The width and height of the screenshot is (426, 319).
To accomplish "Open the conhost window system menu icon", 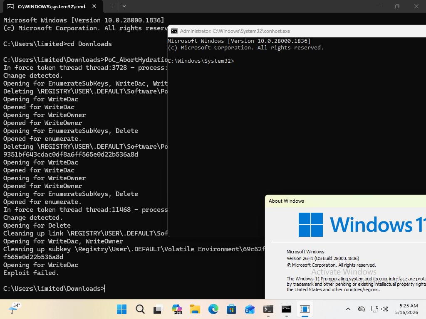I will pyautogui.click(x=174, y=31).
